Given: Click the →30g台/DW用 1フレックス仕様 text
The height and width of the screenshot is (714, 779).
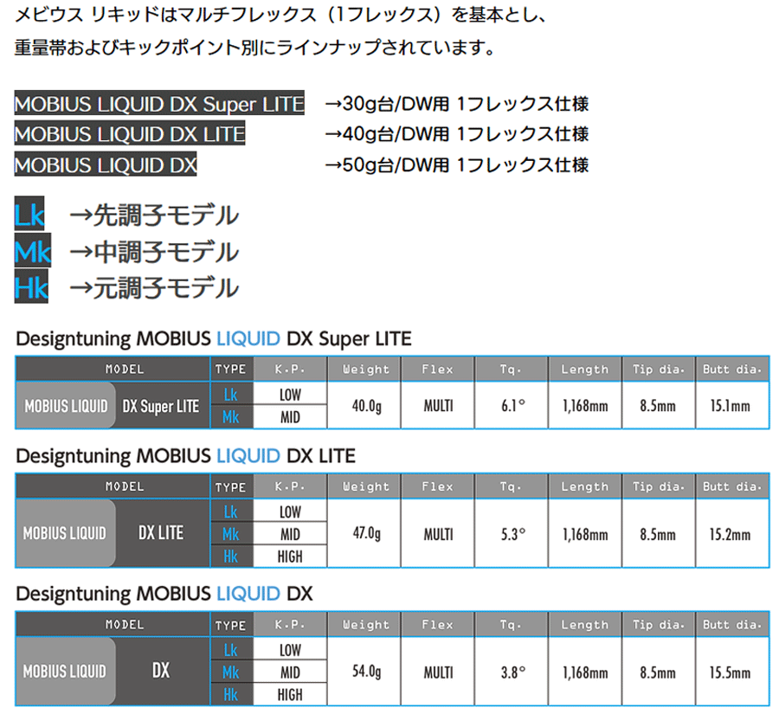Looking at the screenshot, I should [457, 104].
